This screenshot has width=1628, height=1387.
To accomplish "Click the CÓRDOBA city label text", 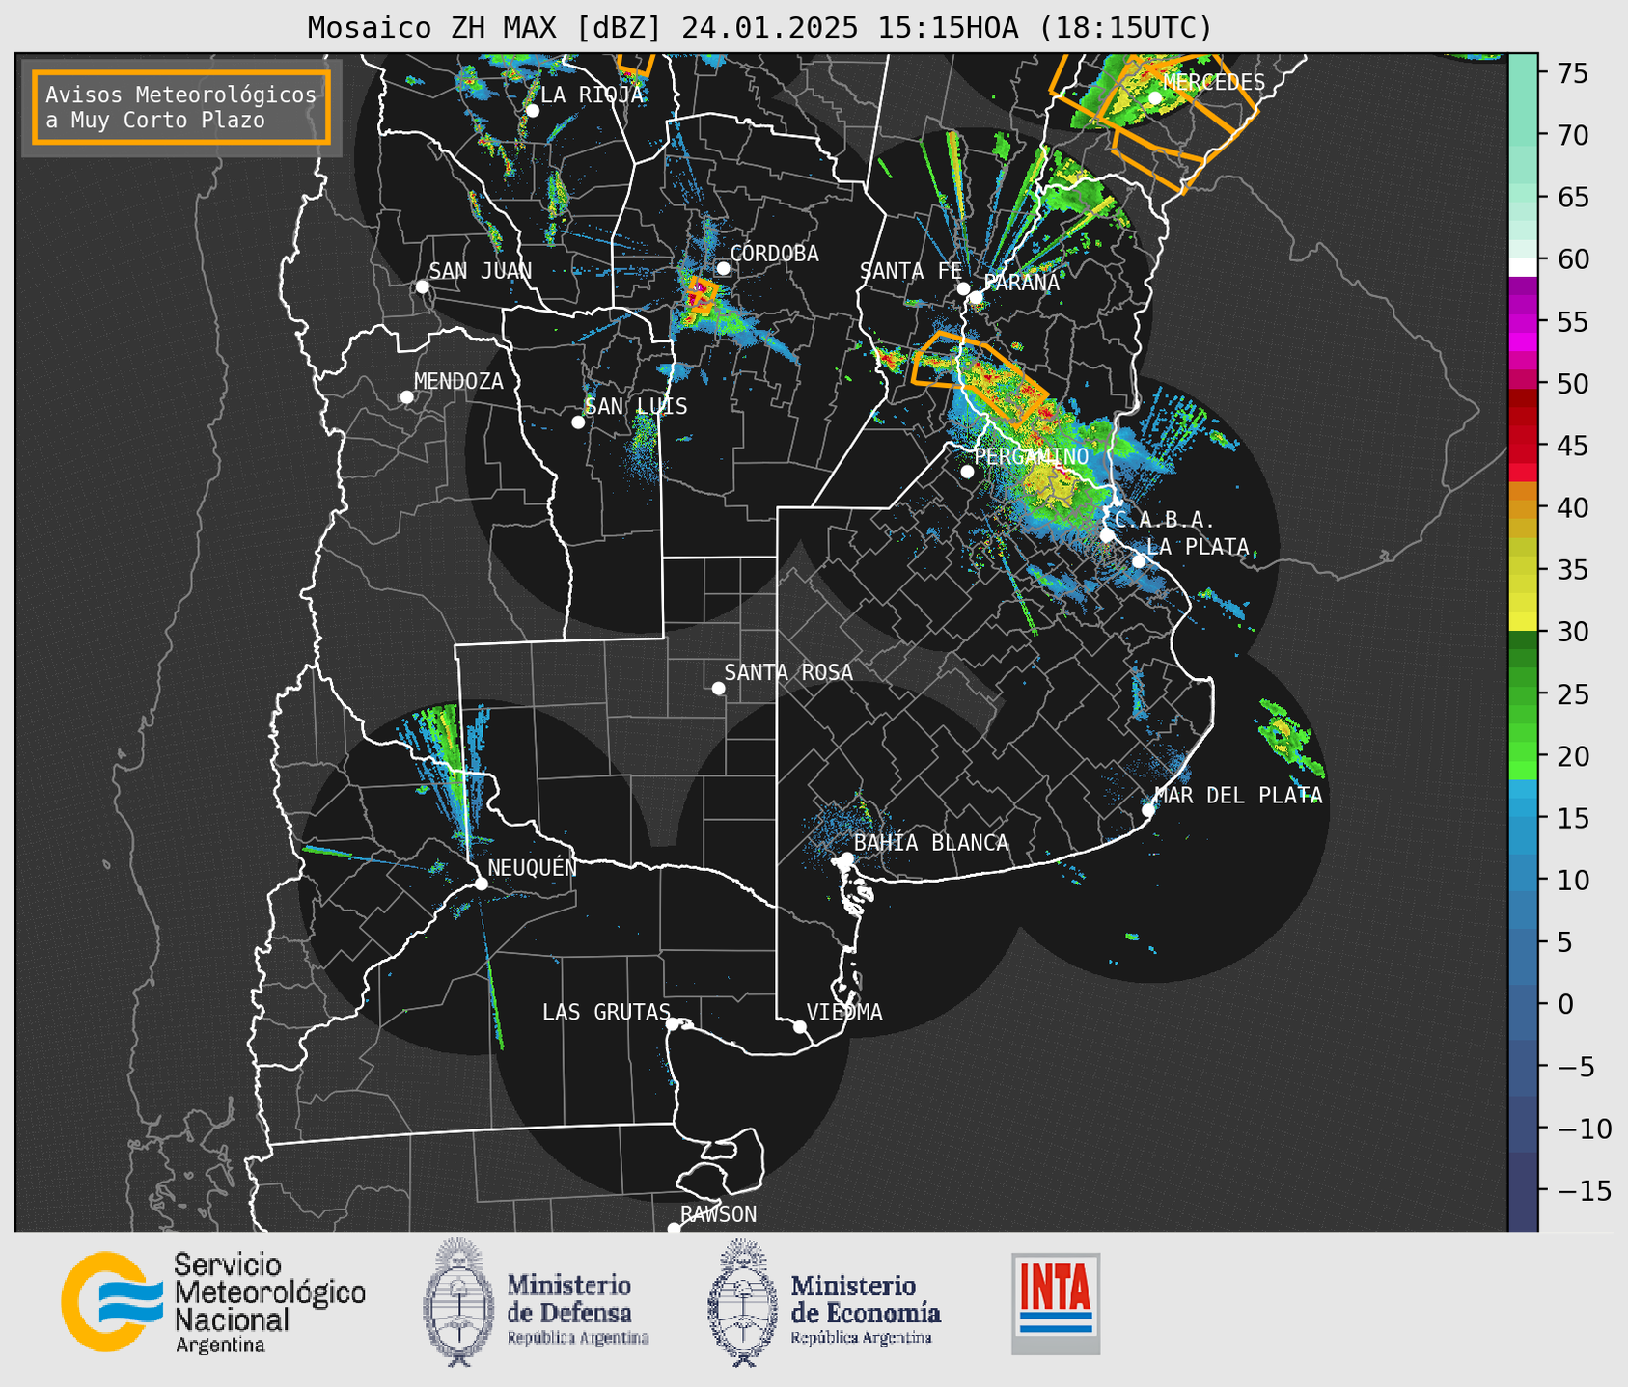I will 774,254.
